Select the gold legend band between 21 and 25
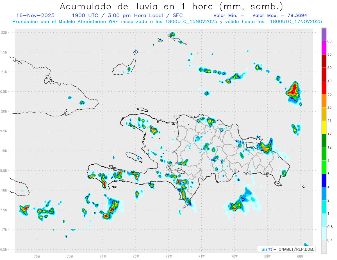Image resolution: width=337 pixels, height=260 pixels. click(x=324, y=114)
